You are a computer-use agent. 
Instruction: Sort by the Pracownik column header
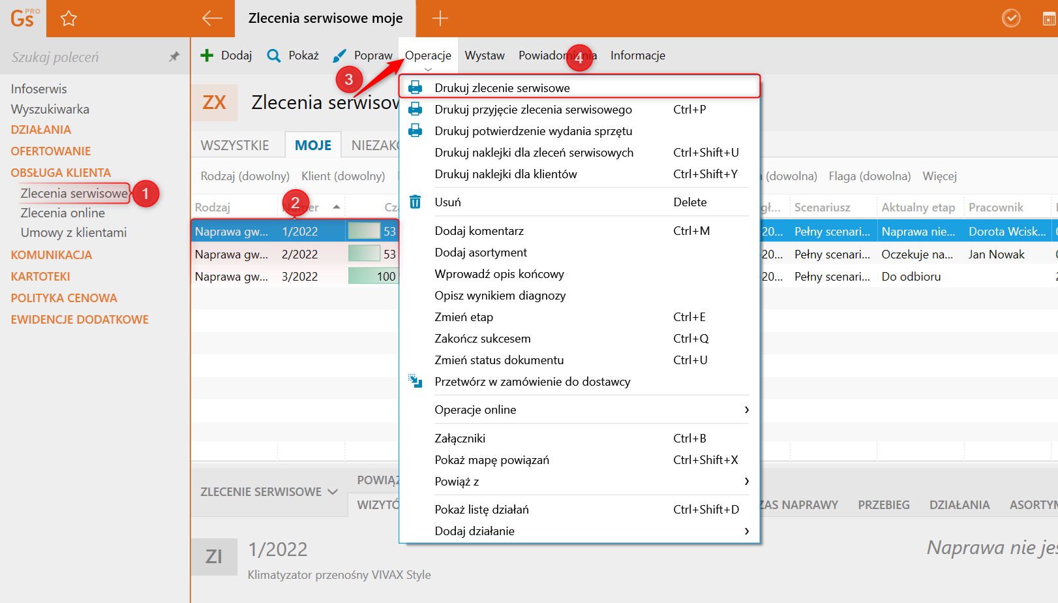point(995,207)
